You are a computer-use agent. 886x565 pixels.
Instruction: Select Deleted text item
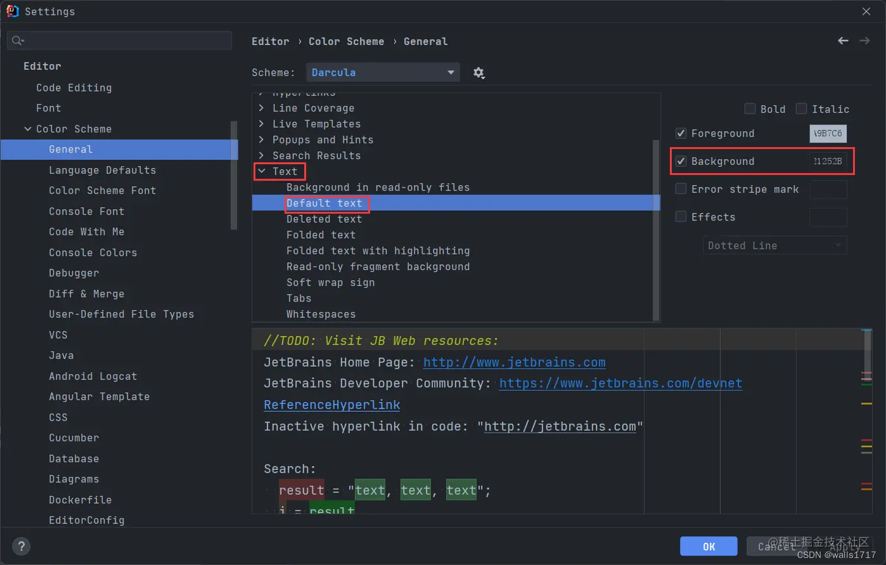[324, 219]
